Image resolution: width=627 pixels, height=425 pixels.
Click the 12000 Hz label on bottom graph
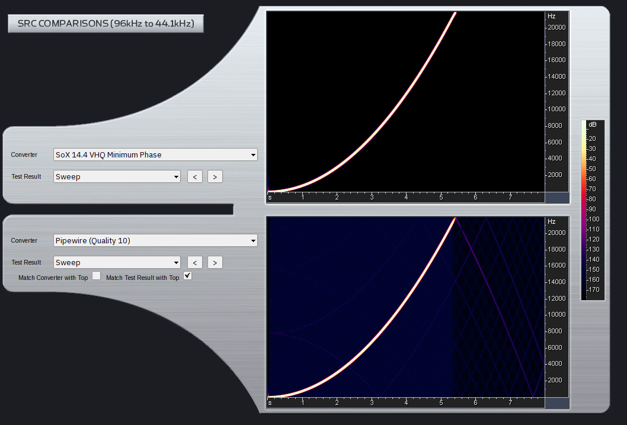556,298
